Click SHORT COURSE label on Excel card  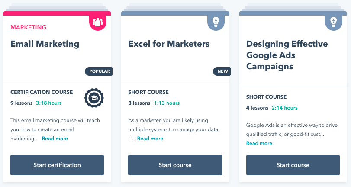click(x=148, y=92)
